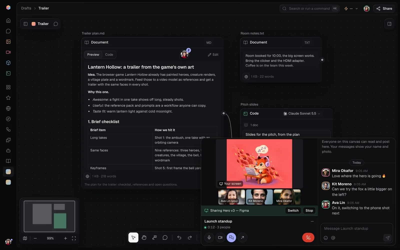Open the Home icon in the sidebar
400x250 pixels.
click(8, 20)
